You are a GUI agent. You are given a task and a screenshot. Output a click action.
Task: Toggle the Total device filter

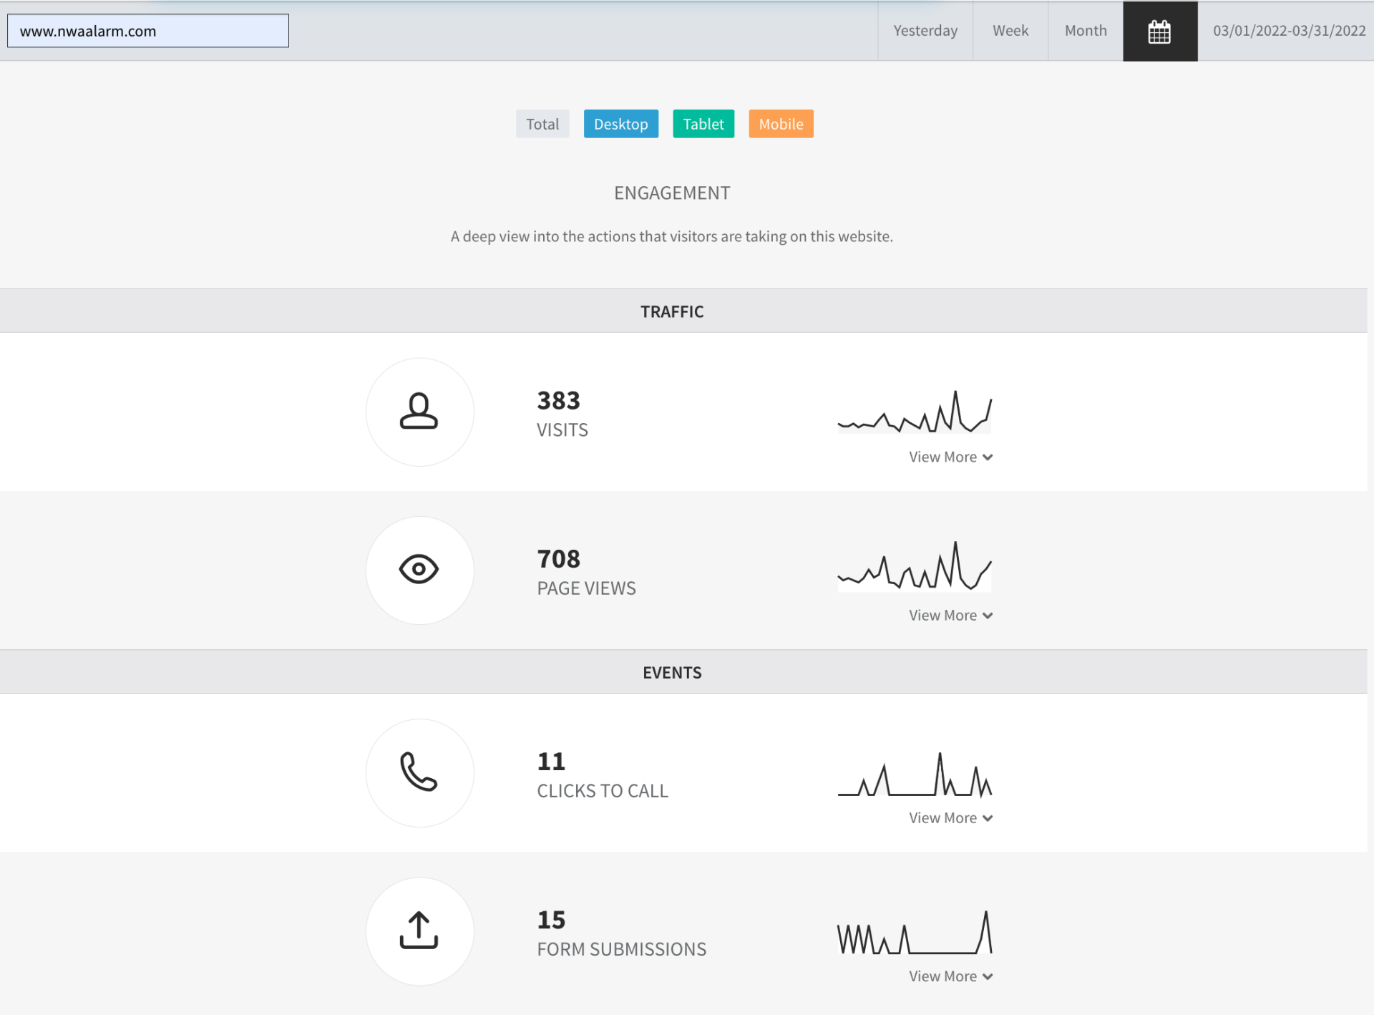(542, 124)
